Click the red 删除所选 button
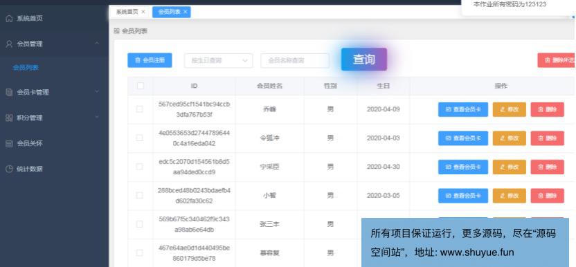The height and width of the screenshot is (267, 576). click(557, 60)
